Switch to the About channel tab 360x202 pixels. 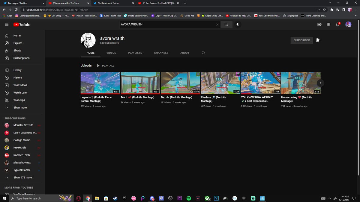(x=185, y=53)
